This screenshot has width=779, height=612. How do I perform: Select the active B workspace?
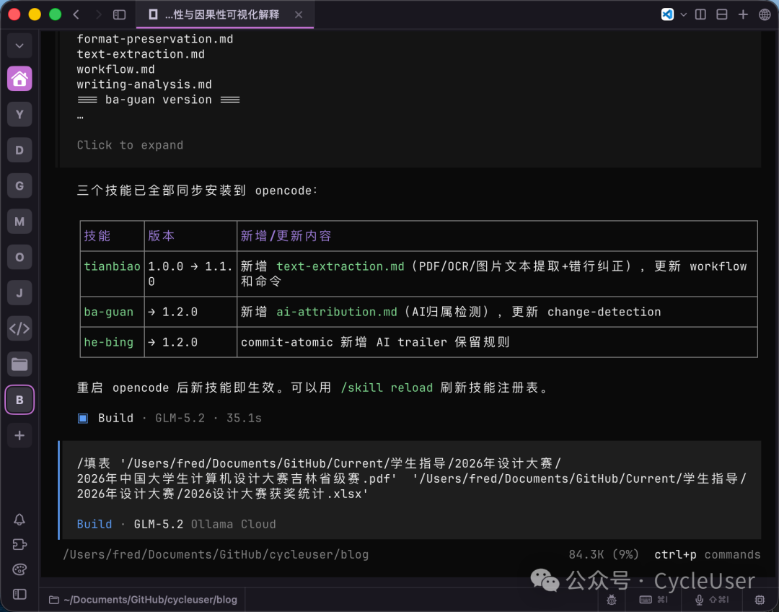coord(19,400)
